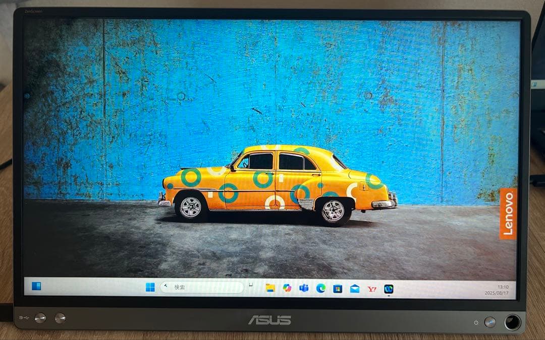The width and height of the screenshot is (545, 340).
Task: Open the Microsoft Store app
Action: pyautogui.click(x=338, y=289)
